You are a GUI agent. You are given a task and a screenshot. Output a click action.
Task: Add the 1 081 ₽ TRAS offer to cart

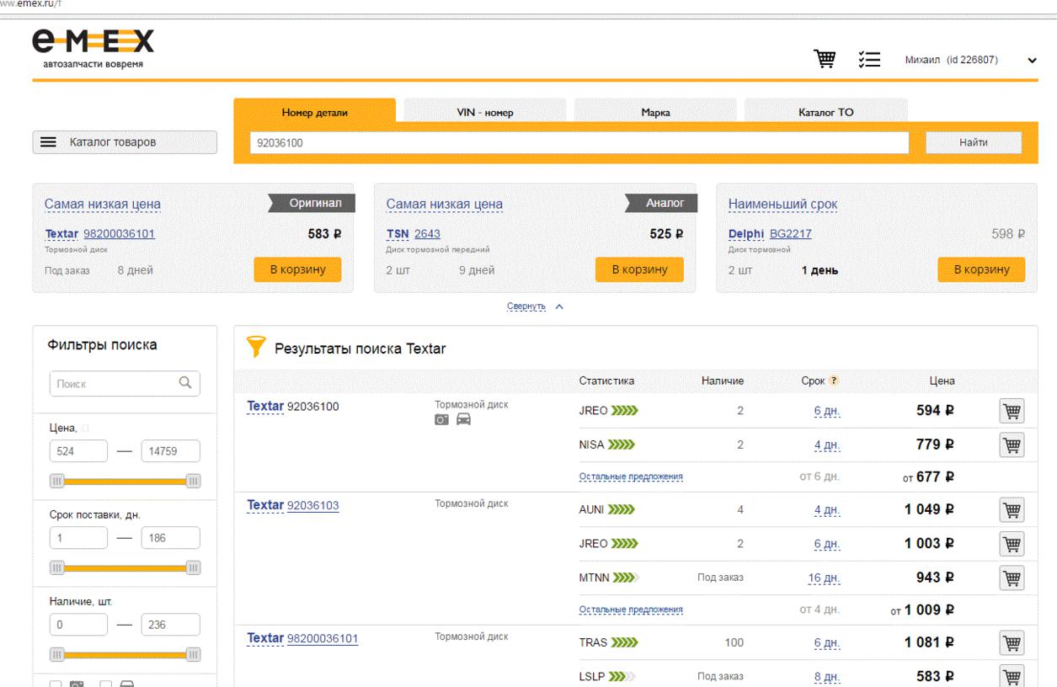point(1012,642)
